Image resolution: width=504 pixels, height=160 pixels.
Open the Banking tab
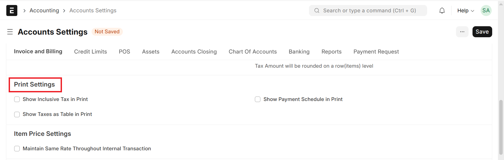click(299, 52)
